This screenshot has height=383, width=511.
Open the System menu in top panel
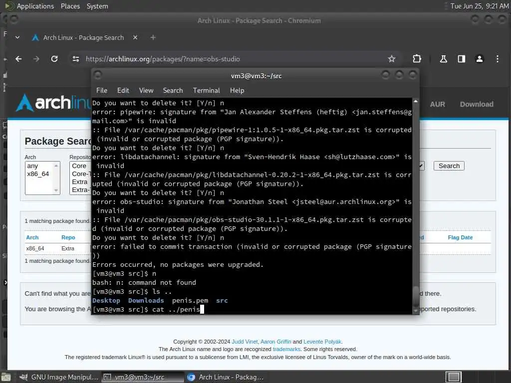pyautogui.click(x=97, y=6)
